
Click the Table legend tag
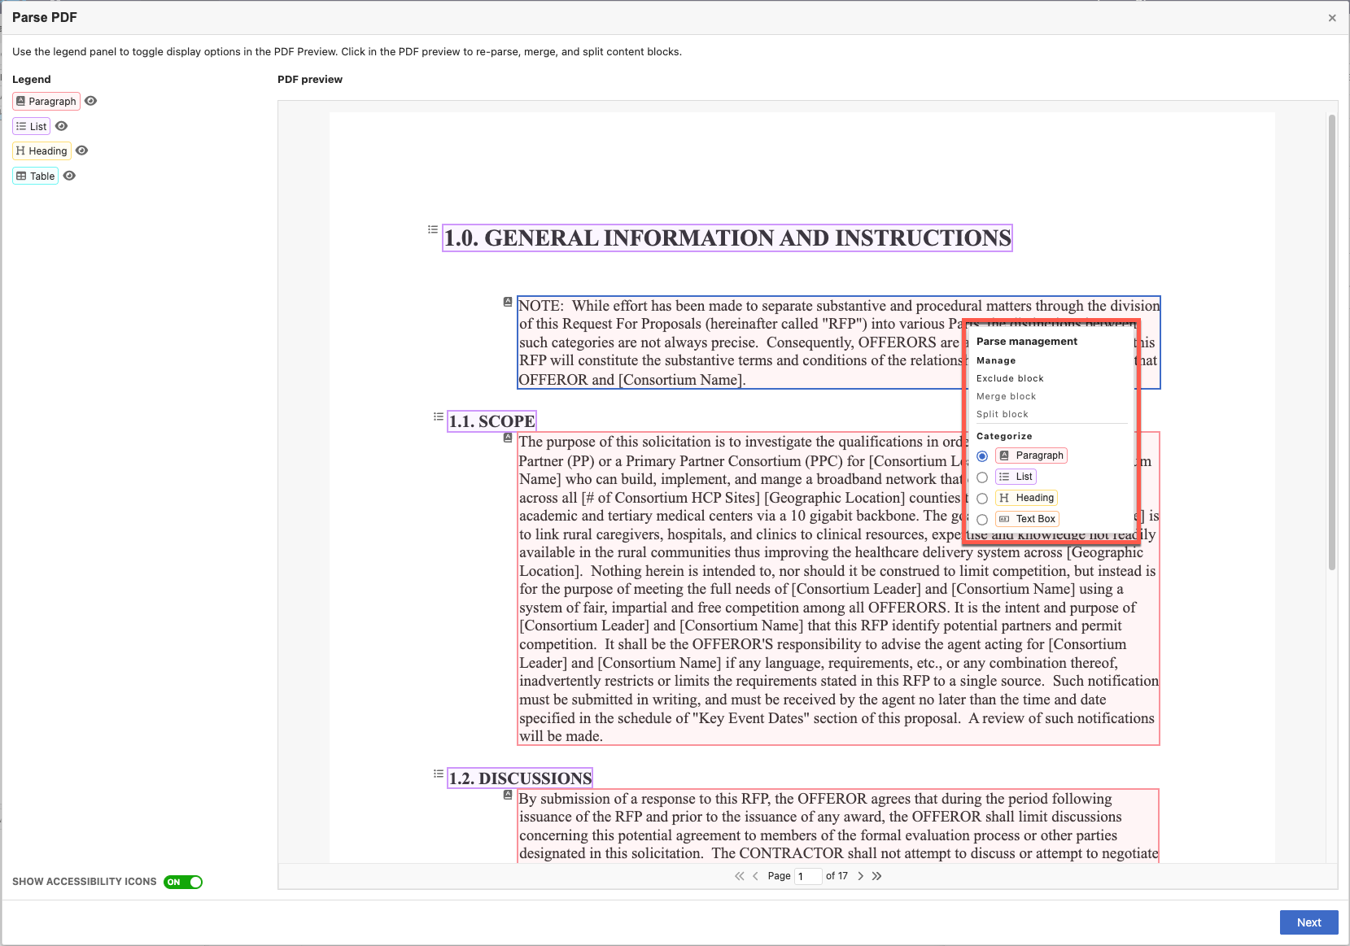pyautogui.click(x=36, y=176)
